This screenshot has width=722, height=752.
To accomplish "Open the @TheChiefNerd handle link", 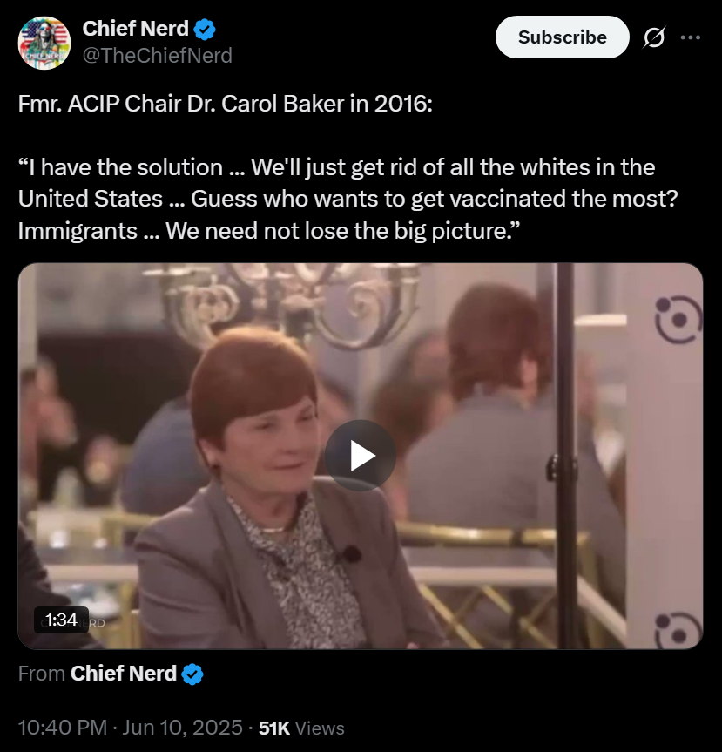I will 158,56.
